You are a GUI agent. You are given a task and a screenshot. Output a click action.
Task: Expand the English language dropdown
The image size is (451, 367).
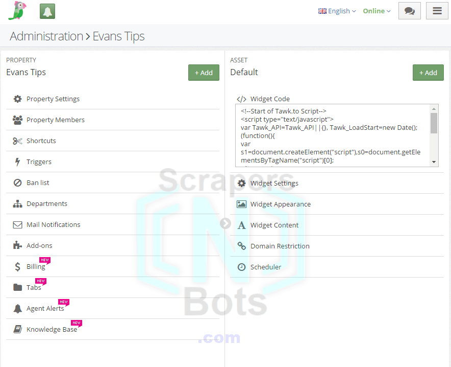(337, 11)
